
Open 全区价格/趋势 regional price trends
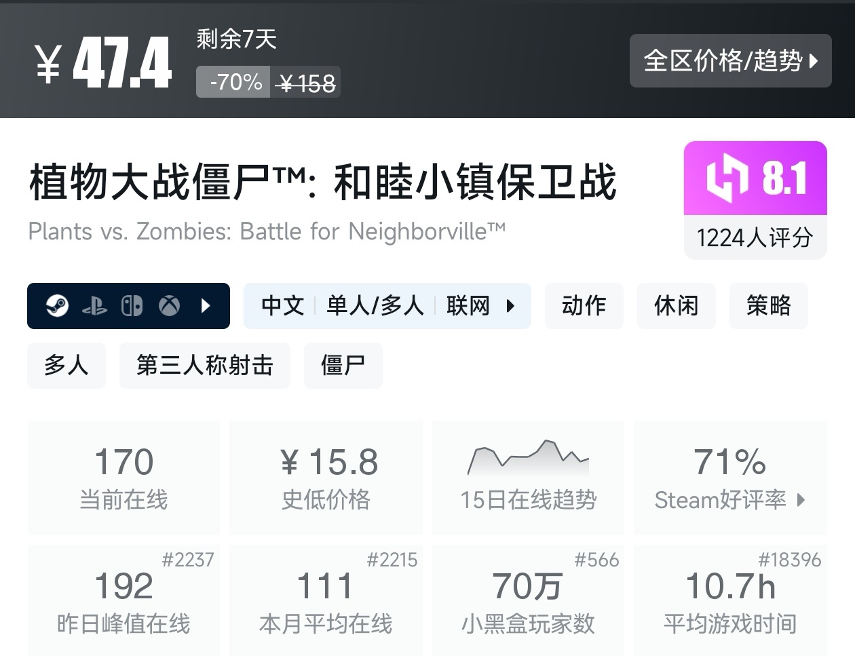pyautogui.click(x=730, y=61)
